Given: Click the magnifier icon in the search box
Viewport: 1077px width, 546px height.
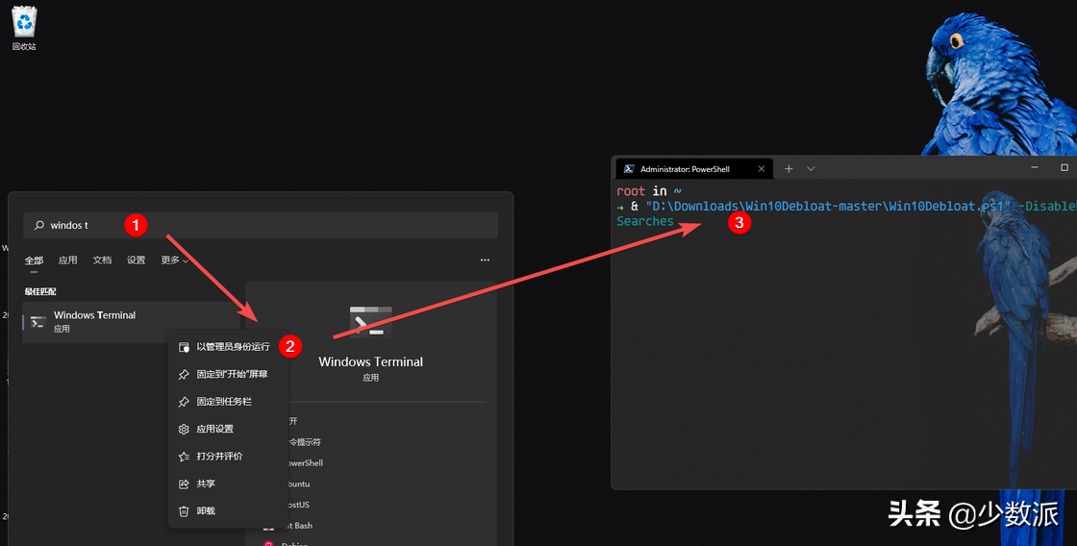Looking at the screenshot, I should [39, 225].
